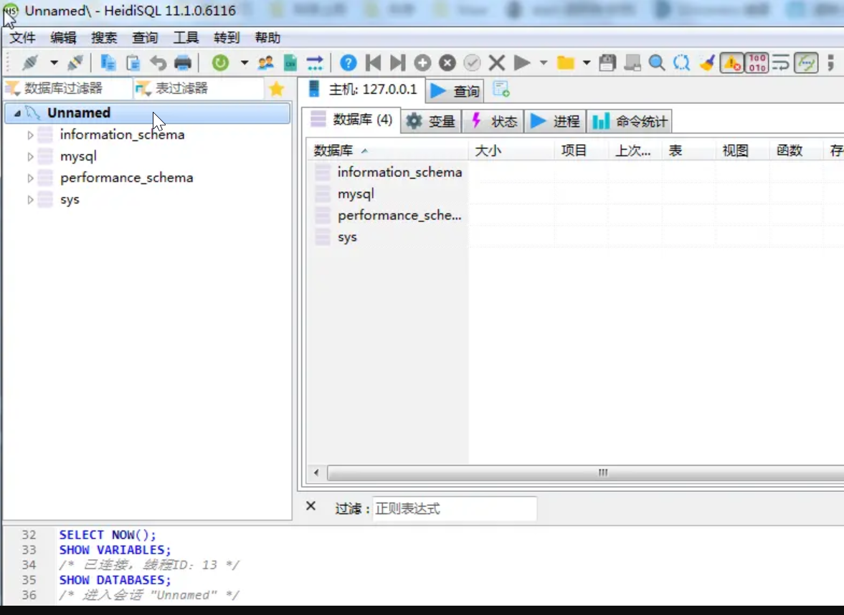Expand the performance_schema tree node

pyautogui.click(x=31, y=178)
